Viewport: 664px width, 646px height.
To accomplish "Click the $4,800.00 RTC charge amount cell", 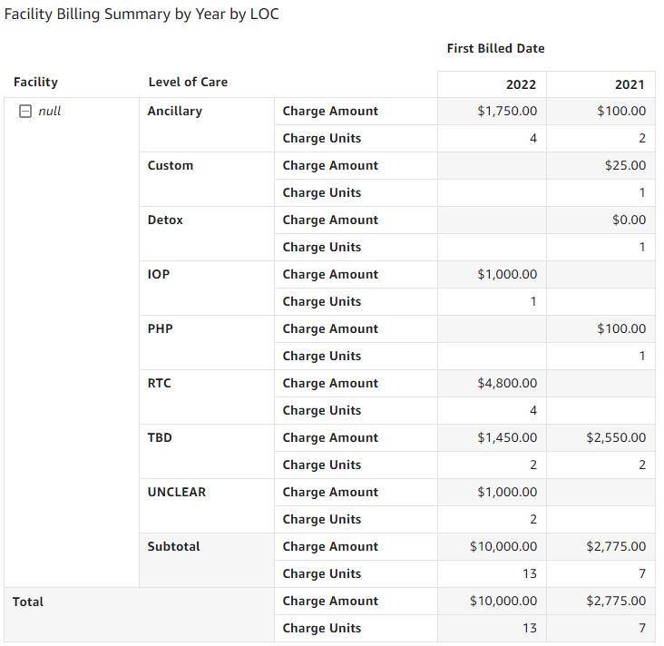I will coord(507,384).
